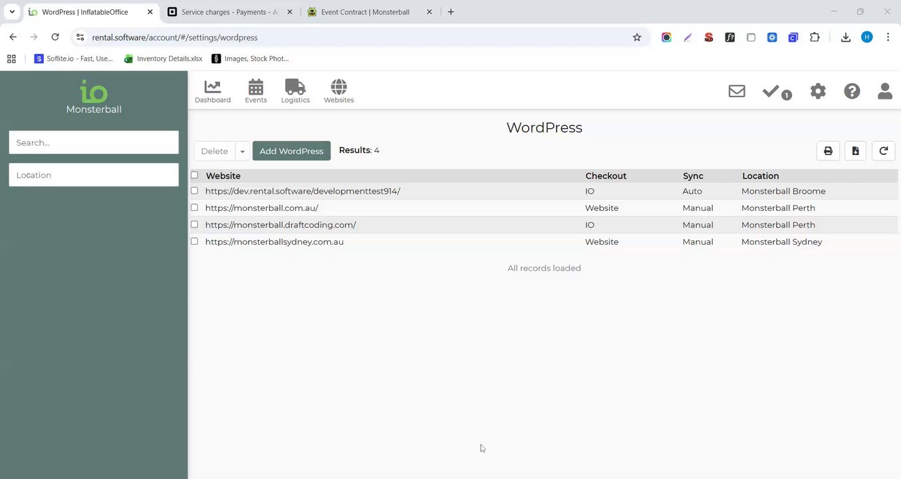Viewport: 901px width, 479px height.
Task: Open the Logistics truck section
Action: point(295,91)
